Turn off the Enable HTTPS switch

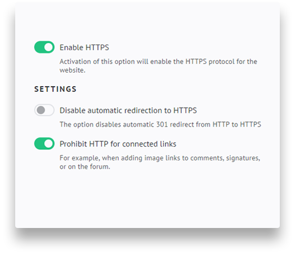(44, 47)
